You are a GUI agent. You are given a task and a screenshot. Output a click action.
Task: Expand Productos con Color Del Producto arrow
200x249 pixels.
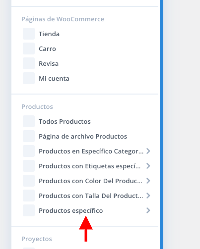pyautogui.click(x=148, y=181)
